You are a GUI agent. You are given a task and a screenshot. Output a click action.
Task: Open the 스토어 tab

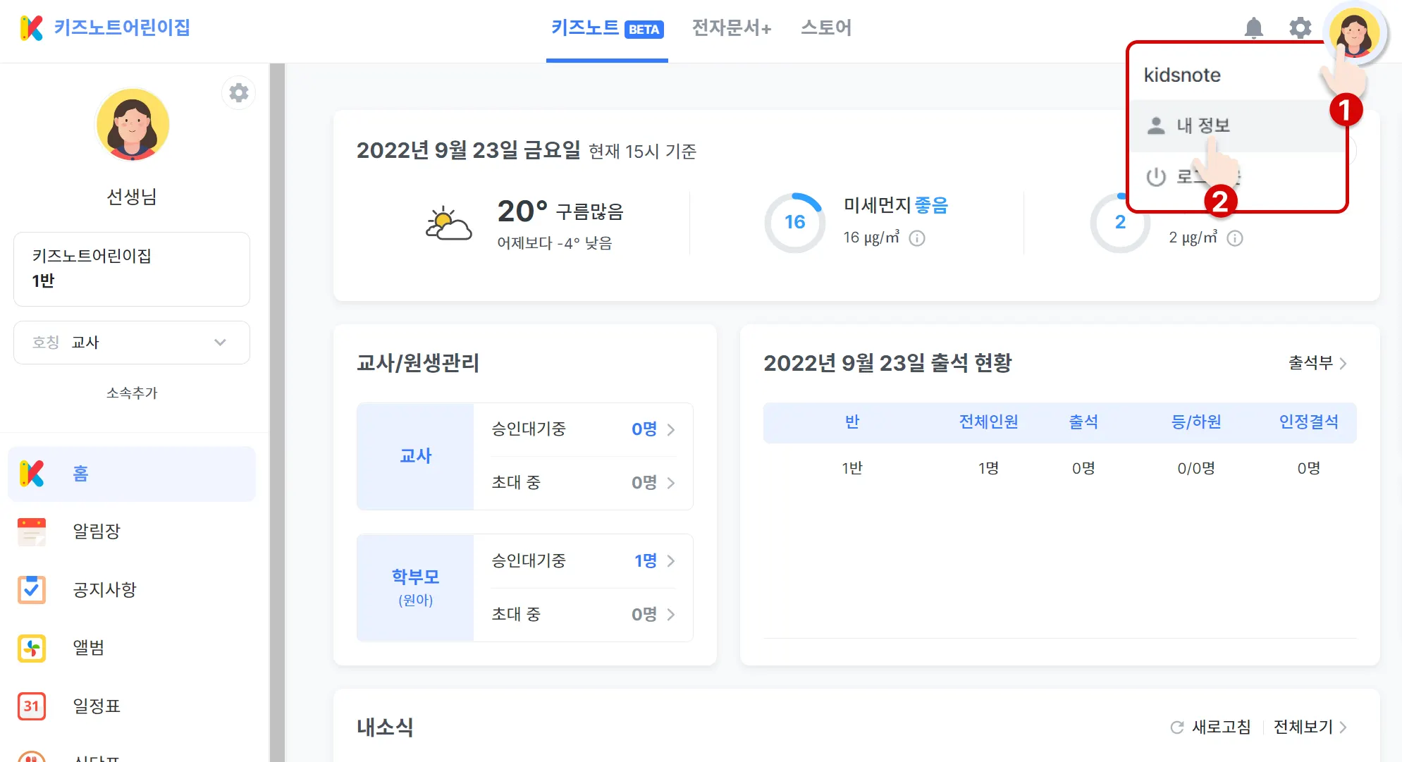[826, 28]
